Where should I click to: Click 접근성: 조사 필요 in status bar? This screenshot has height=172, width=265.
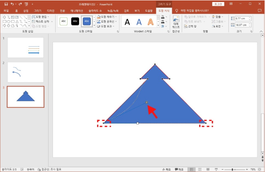pyautogui.click(x=50, y=169)
